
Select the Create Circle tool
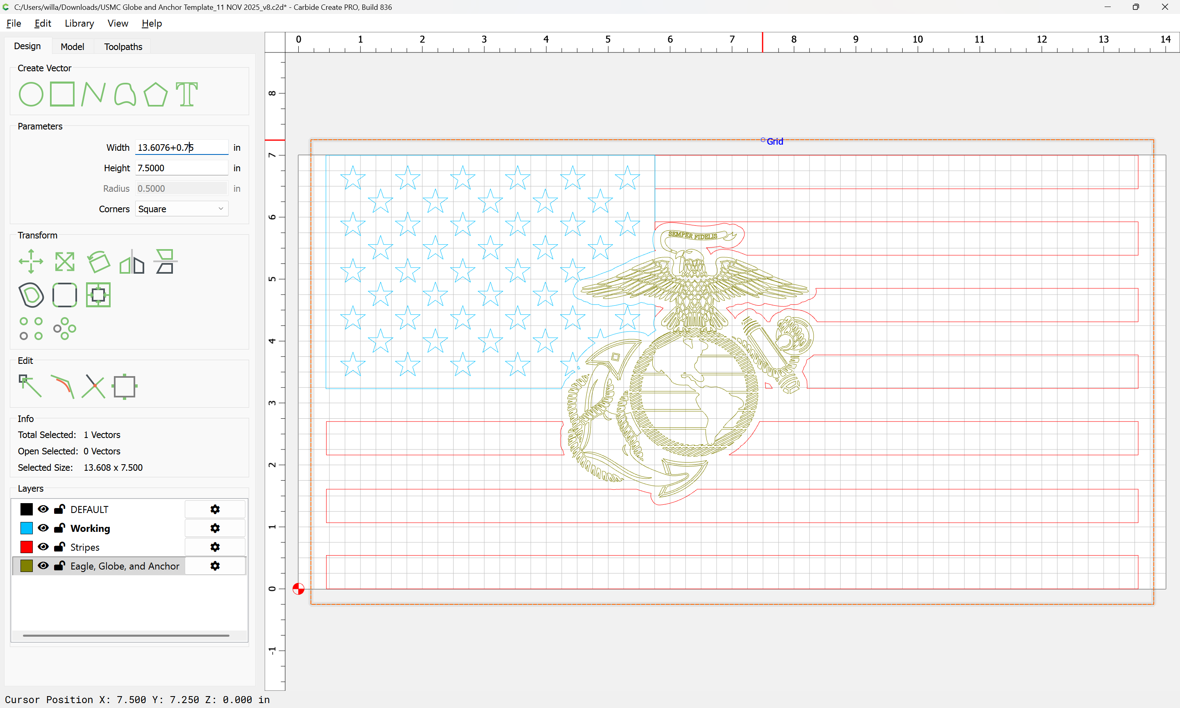31,94
